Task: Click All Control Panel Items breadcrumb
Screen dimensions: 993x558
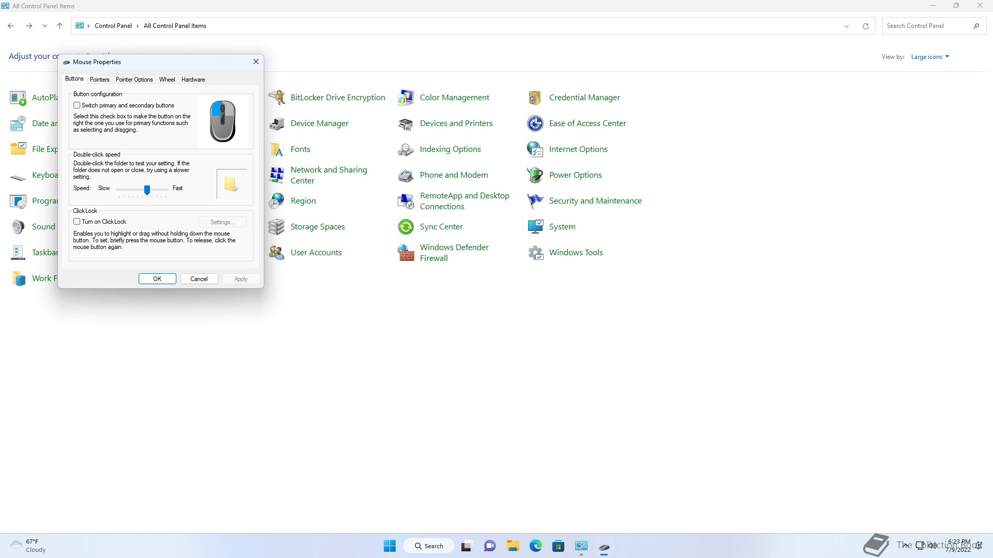Action: (175, 26)
